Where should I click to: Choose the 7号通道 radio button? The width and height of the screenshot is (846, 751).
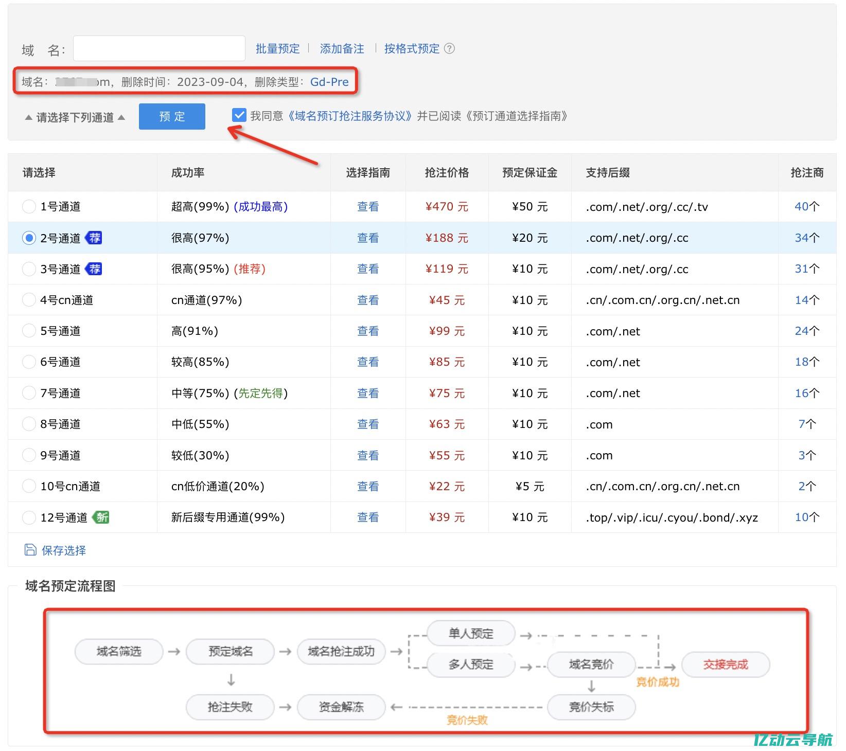pyautogui.click(x=29, y=393)
